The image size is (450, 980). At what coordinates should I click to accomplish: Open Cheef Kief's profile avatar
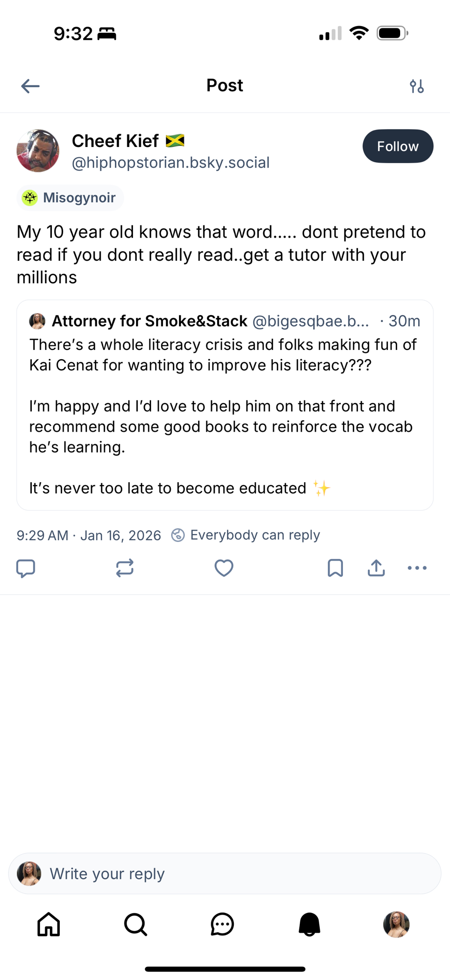tap(38, 151)
